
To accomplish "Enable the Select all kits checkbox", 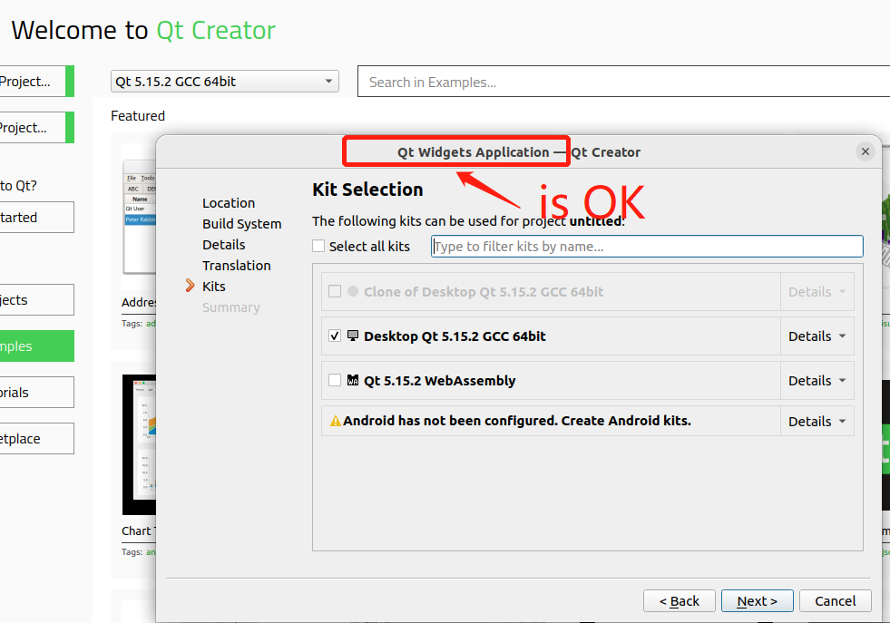I will click(318, 246).
